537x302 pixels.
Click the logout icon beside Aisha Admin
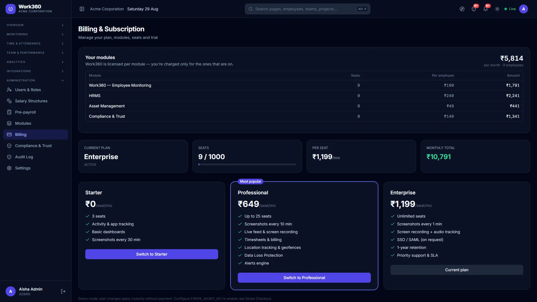[x=63, y=291]
